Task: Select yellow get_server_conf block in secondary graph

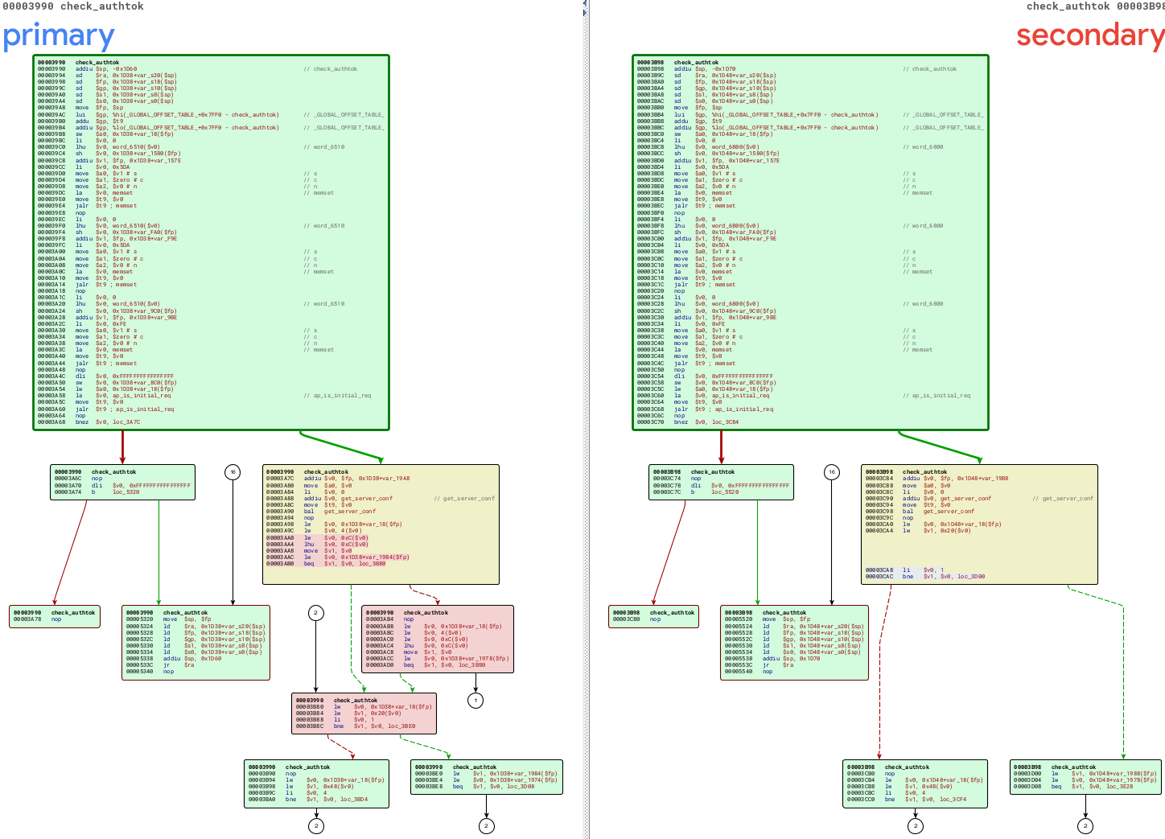Action: click(979, 524)
